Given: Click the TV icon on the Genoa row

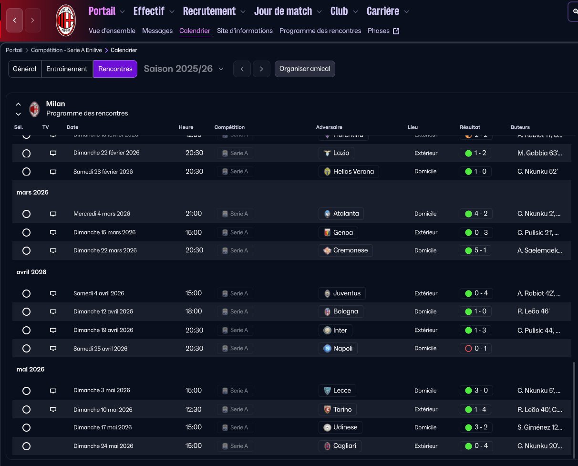Looking at the screenshot, I should click(x=53, y=232).
